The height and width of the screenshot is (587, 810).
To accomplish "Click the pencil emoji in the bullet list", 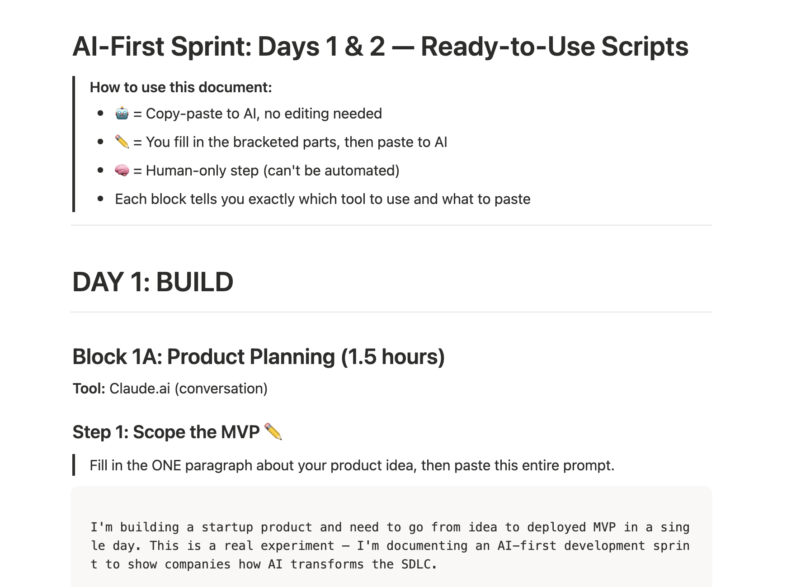I will [122, 142].
